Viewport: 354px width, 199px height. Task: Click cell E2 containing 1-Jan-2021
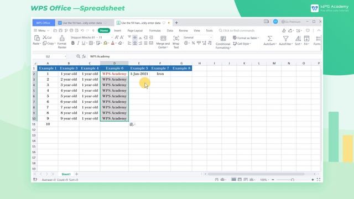click(139, 74)
